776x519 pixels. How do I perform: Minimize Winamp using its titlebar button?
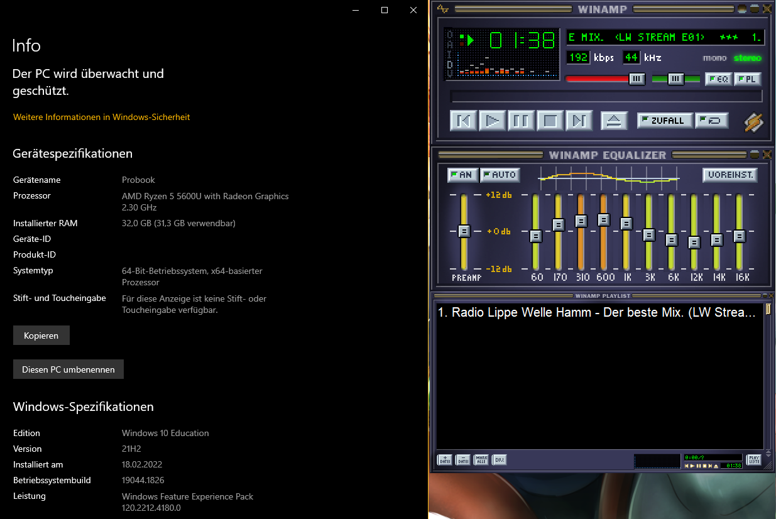point(742,9)
